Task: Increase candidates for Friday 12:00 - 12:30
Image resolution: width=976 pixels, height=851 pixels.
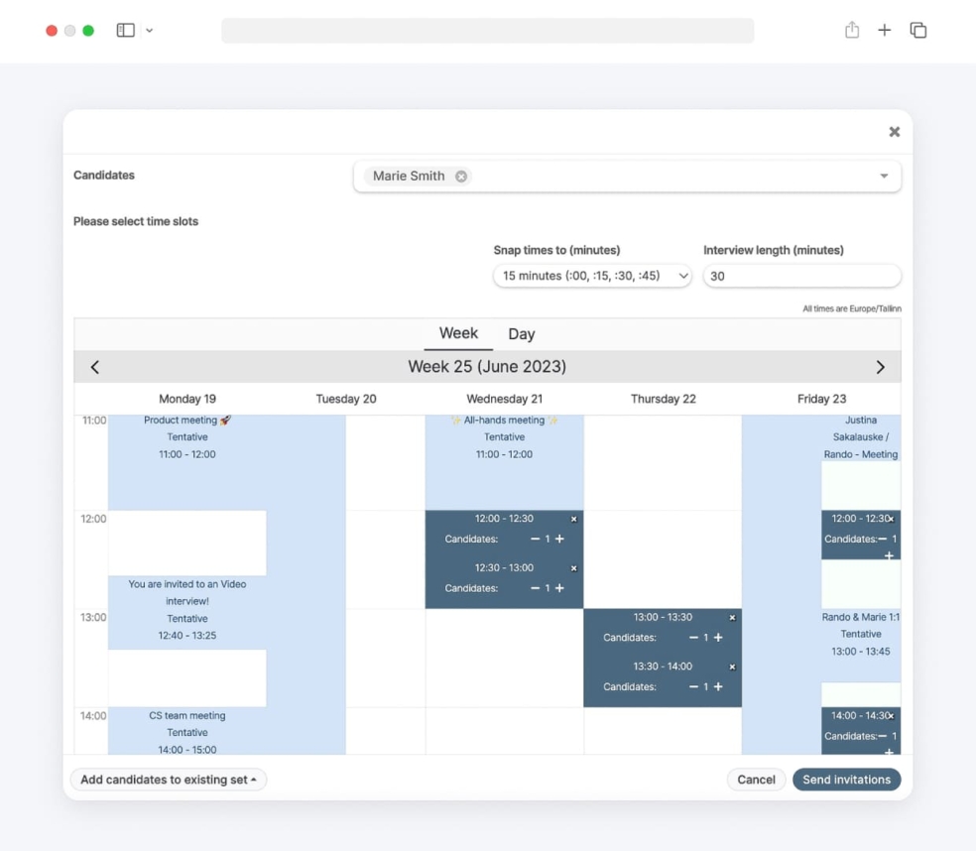Action: coord(889,554)
